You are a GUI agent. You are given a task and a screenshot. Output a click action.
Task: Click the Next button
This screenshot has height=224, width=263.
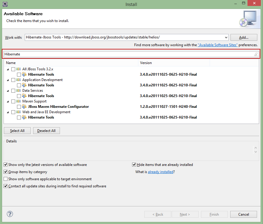click(x=185, y=214)
